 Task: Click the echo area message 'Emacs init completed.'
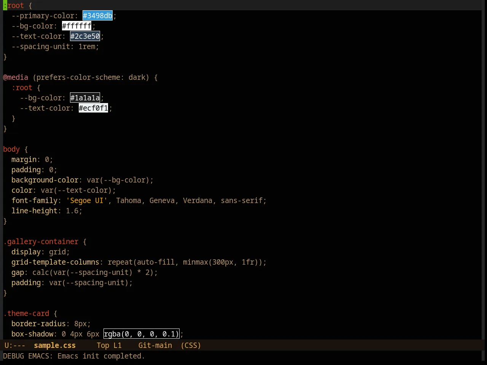tap(101, 356)
